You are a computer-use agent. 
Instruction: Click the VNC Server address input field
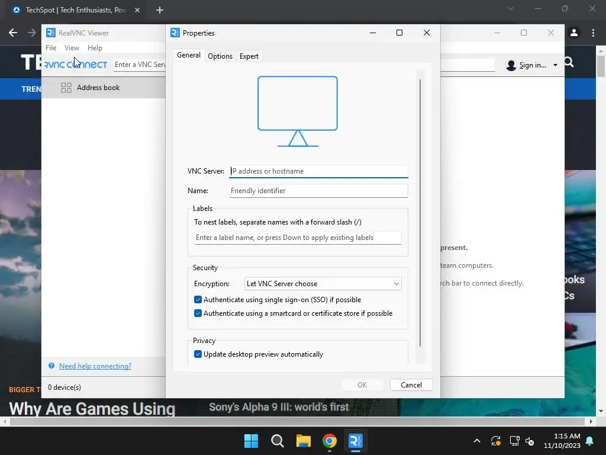click(318, 171)
